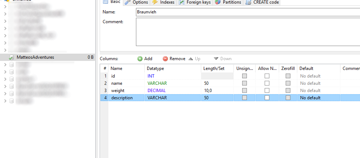The width and height of the screenshot is (360, 158).
Task: Check Allow NULL for the description column
Action: (x=267, y=98)
